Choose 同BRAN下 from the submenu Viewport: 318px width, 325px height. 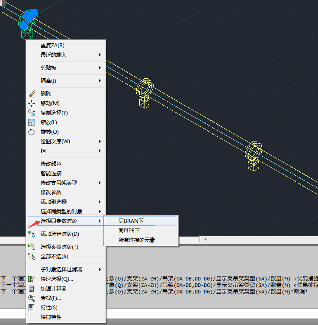tap(131, 221)
